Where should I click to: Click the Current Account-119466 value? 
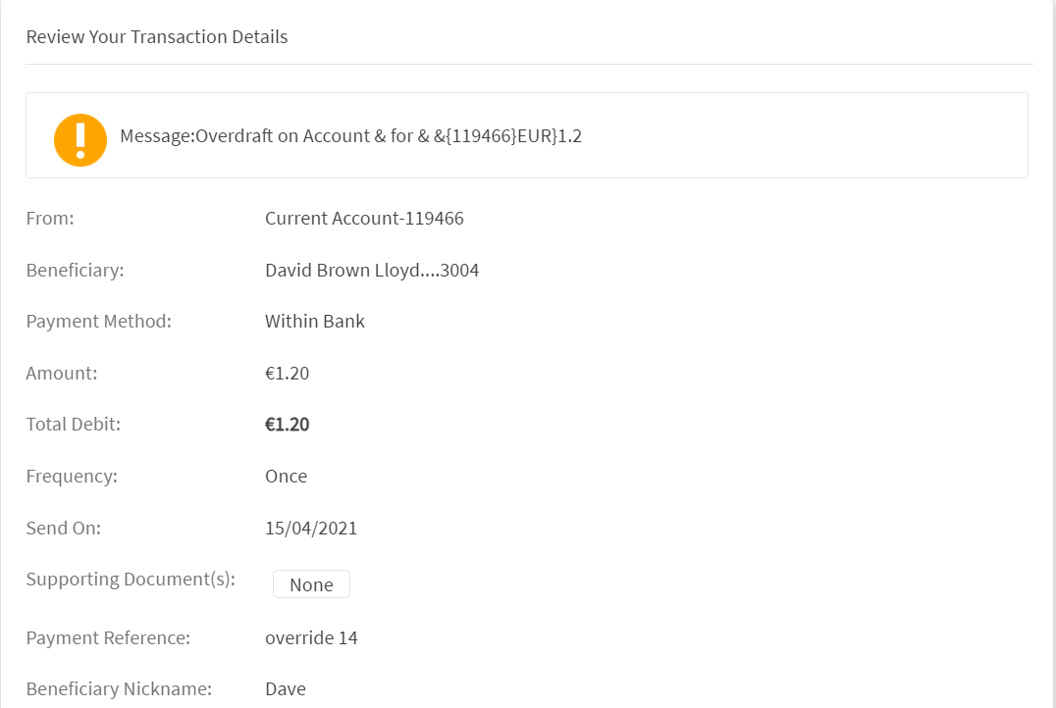click(364, 219)
